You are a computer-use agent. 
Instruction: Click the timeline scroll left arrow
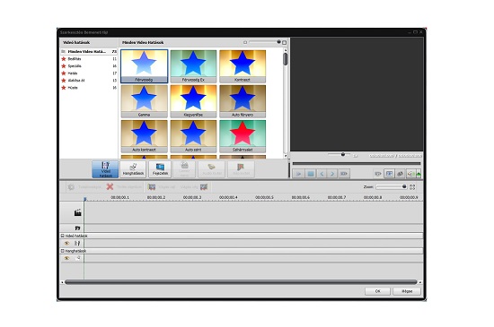(62, 282)
